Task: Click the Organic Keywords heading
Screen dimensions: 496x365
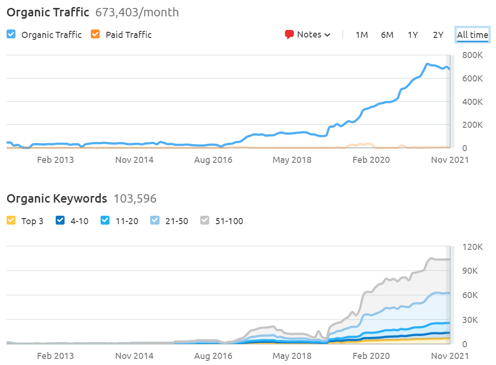Action: 57,198
